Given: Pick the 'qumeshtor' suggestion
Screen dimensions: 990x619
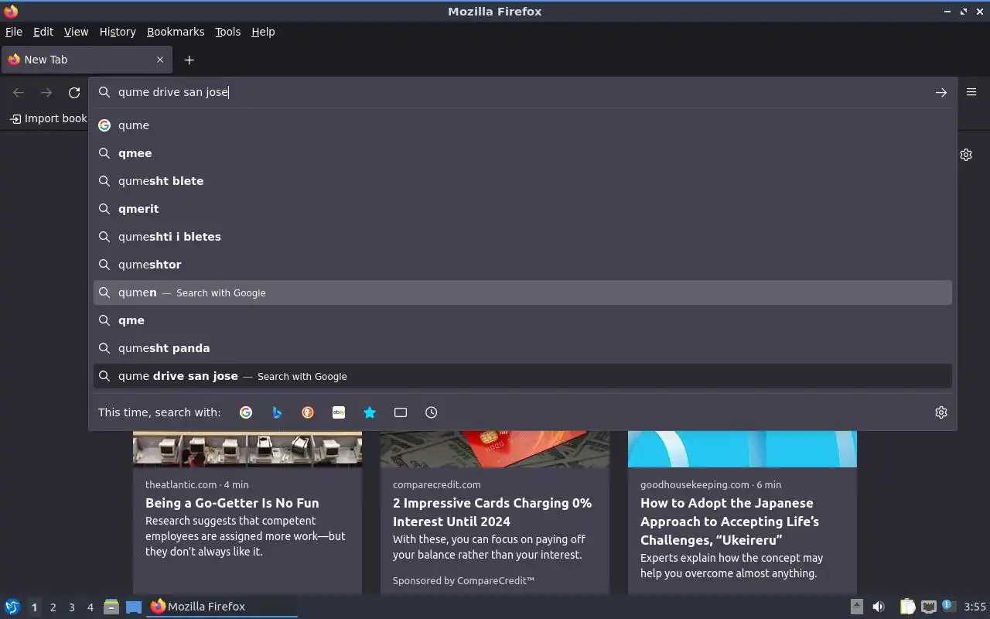Looking at the screenshot, I should coord(522,265).
